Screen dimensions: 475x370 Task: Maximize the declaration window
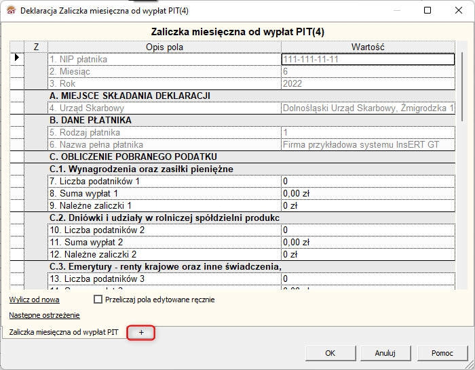(x=427, y=11)
